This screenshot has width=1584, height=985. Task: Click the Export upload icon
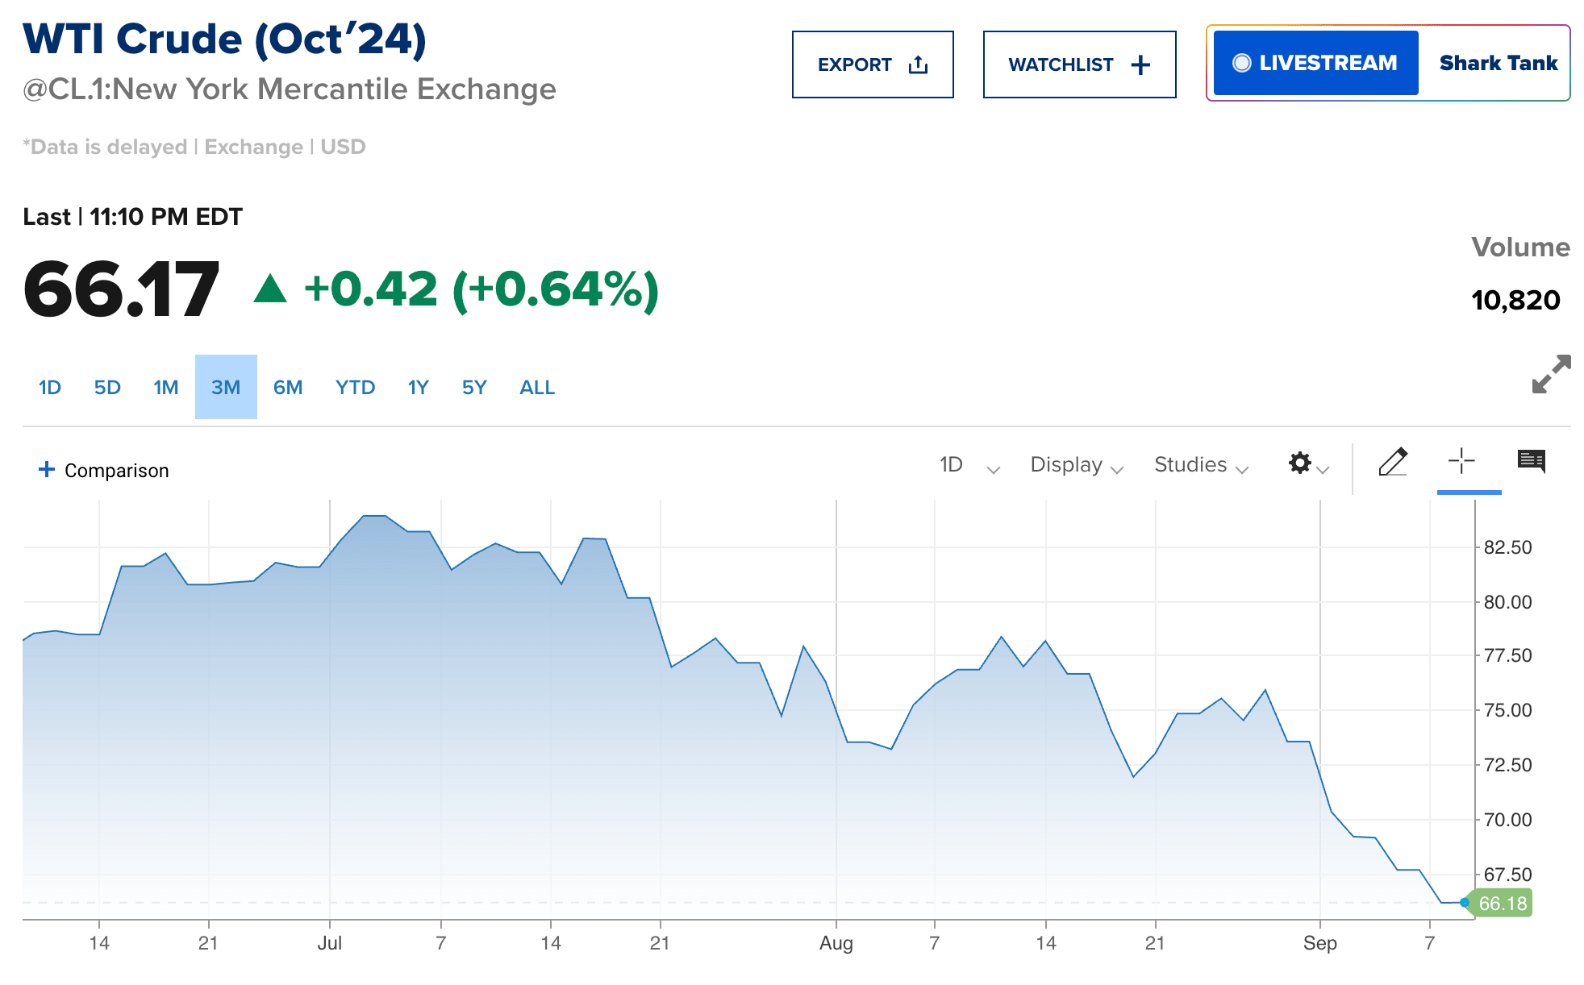point(918,64)
